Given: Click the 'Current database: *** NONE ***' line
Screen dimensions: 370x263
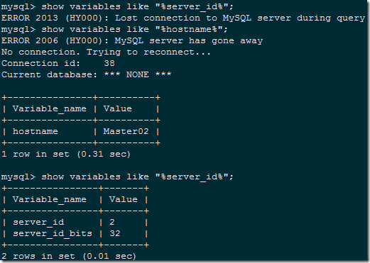Looking at the screenshot, I should click(87, 75).
